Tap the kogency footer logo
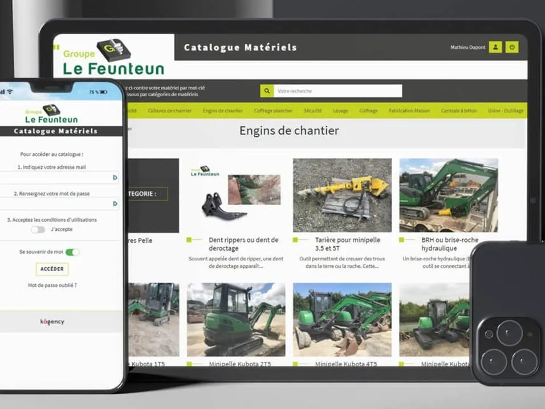The height and width of the screenshot is (409, 545). 52,322
